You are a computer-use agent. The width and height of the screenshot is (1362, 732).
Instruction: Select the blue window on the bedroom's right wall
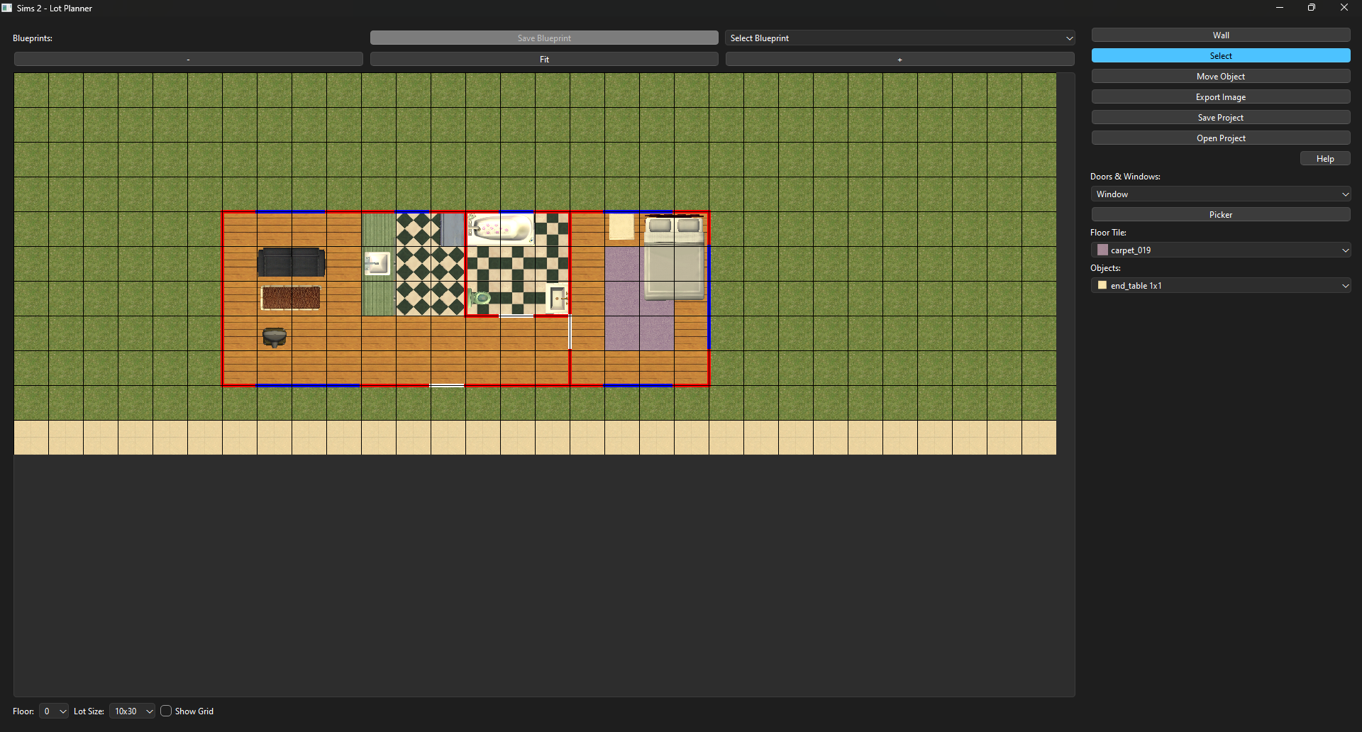pyautogui.click(x=709, y=297)
